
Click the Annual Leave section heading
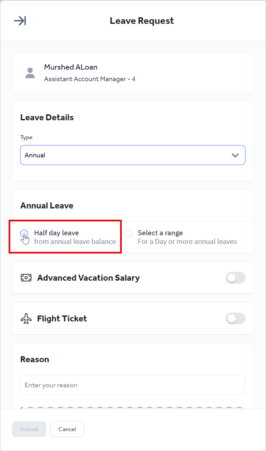47,205
